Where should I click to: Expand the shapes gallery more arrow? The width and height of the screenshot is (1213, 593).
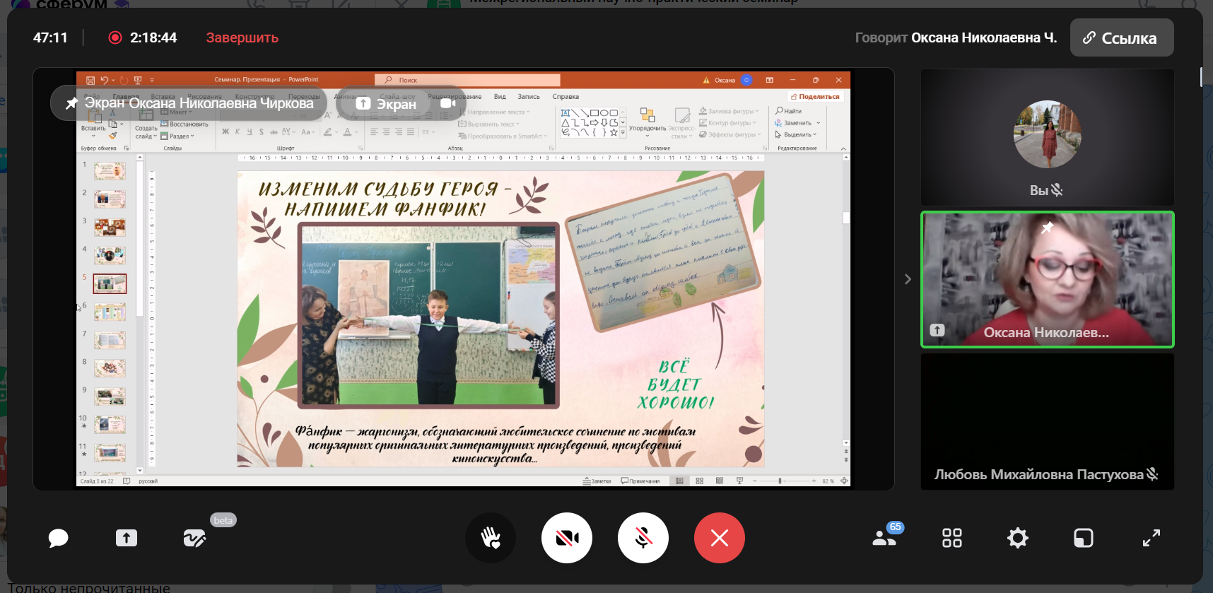tap(623, 132)
